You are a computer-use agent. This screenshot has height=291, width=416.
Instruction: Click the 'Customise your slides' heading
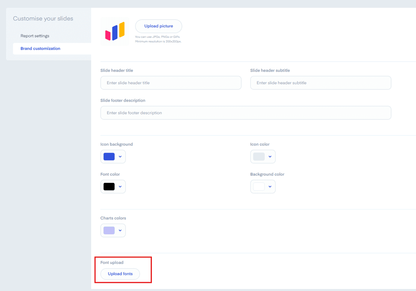pos(43,19)
